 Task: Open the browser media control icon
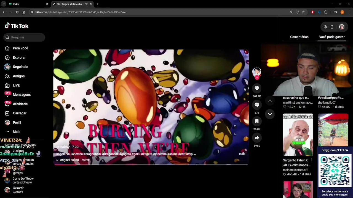click(x=336, y=12)
